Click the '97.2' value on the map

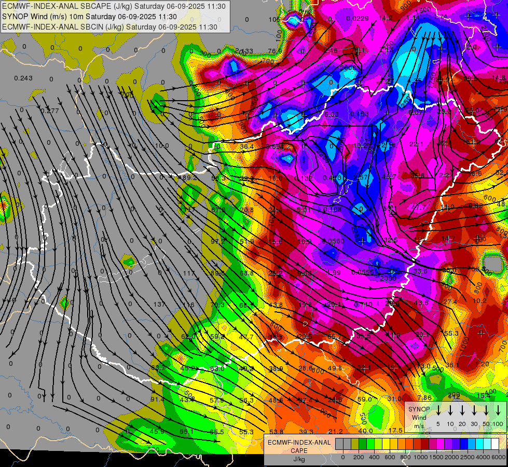[218, 241]
